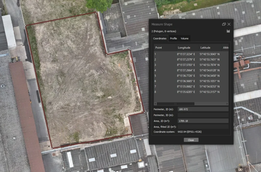Click the left arrow of the table scrollbar

click(x=155, y=104)
